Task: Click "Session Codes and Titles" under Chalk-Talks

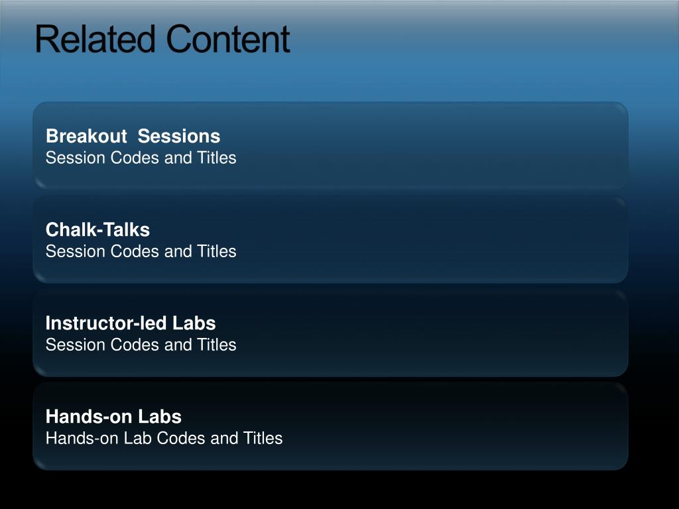Action: tap(141, 251)
